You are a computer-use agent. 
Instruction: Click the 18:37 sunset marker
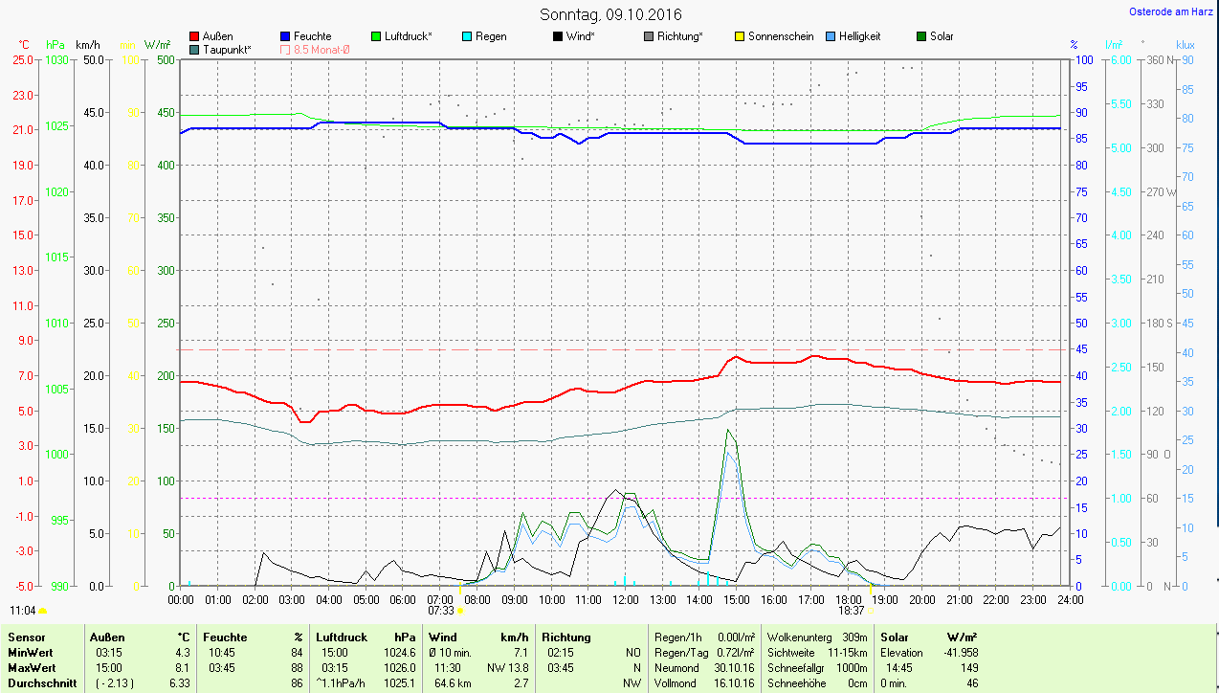tap(851, 610)
